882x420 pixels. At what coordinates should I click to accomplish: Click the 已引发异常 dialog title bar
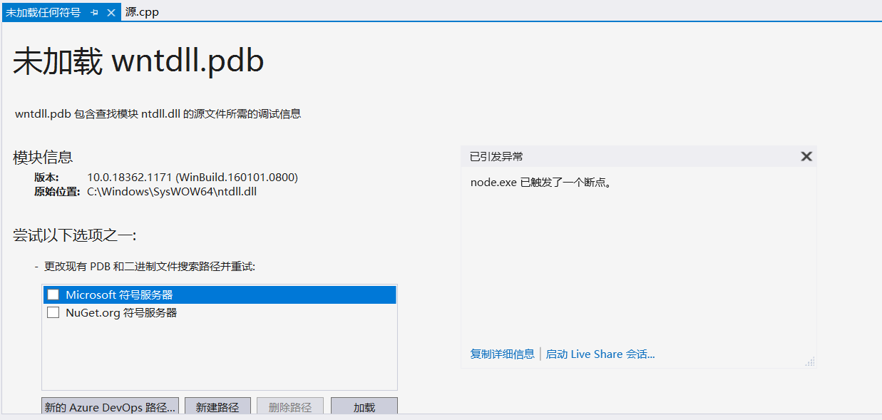point(627,155)
